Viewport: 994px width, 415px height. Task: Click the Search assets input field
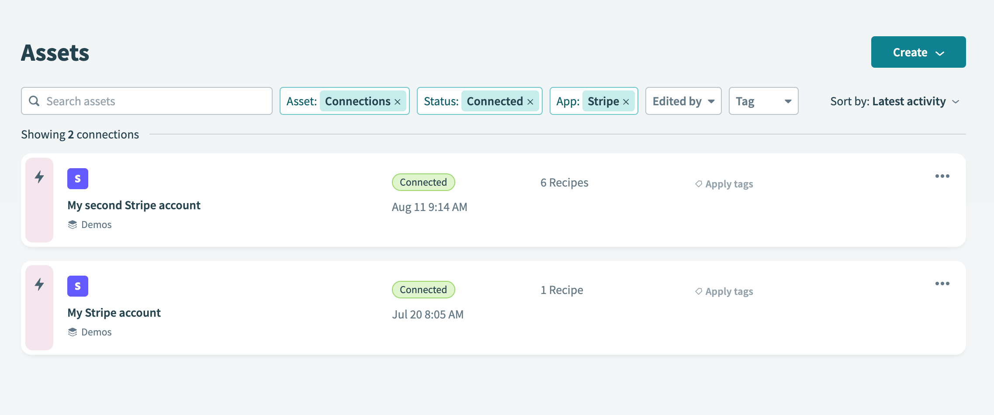[146, 101]
